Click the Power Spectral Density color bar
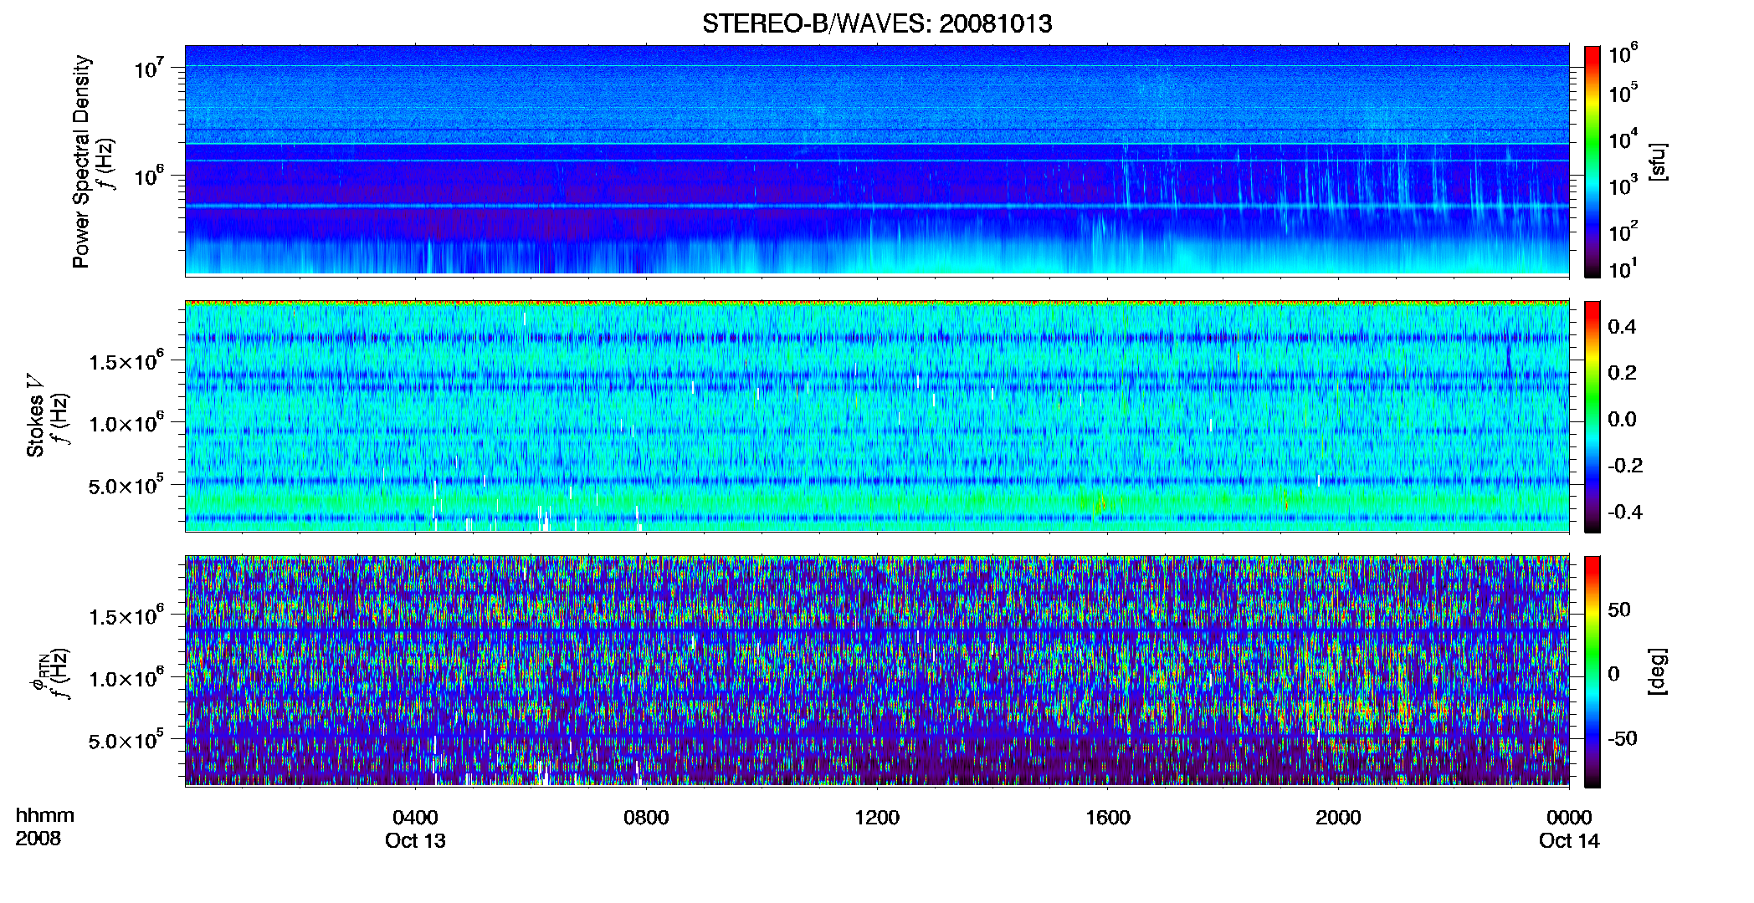The image size is (1754, 903). [x=1592, y=161]
